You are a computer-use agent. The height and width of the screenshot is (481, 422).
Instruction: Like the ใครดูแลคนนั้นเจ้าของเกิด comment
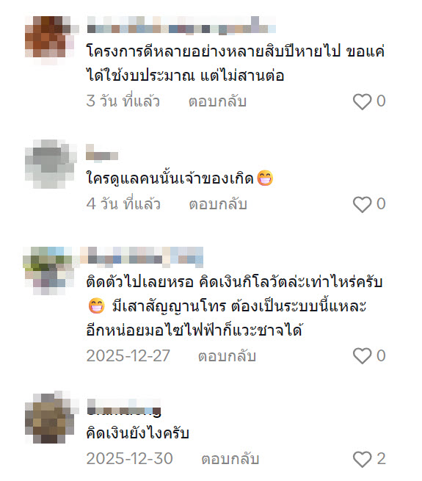click(x=363, y=205)
